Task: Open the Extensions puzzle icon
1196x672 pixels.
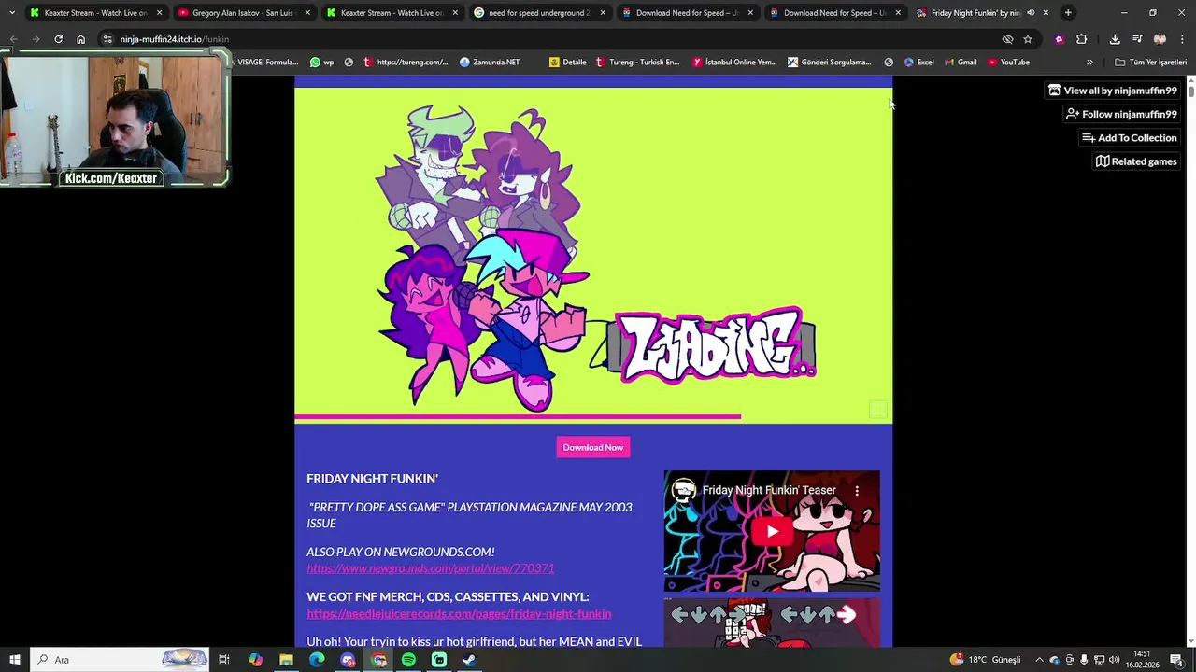Action: coord(1081,39)
